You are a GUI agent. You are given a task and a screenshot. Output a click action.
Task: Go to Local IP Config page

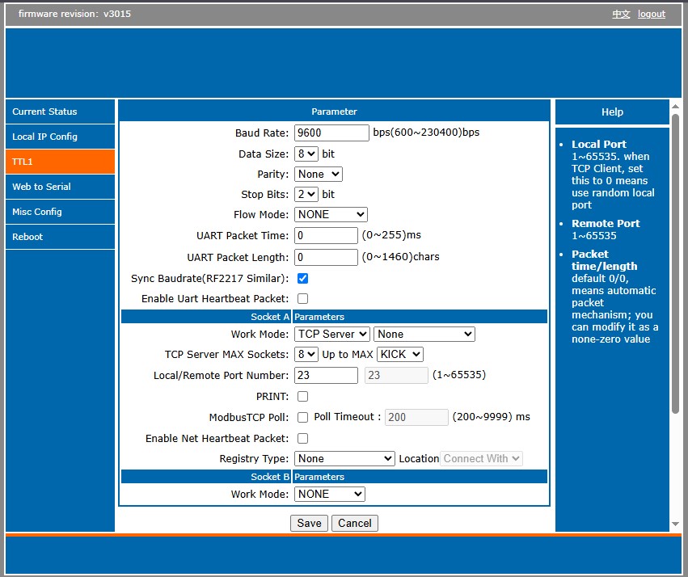60,137
